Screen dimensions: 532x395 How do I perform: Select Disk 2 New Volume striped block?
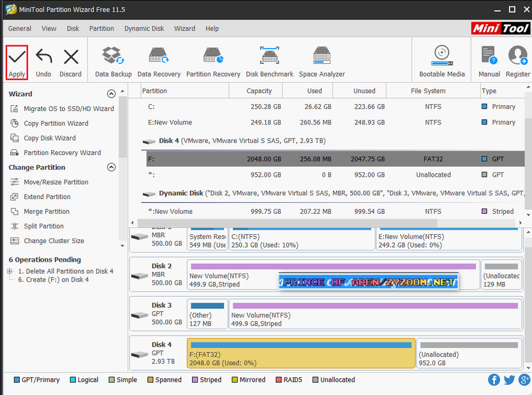coord(333,275)
